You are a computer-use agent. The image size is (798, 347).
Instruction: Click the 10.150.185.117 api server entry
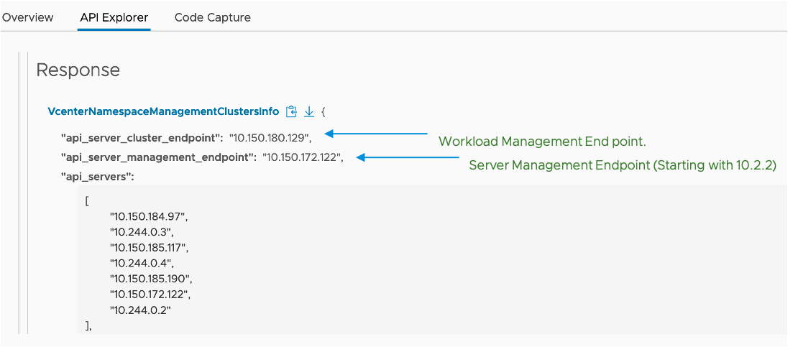click(148, 247)
